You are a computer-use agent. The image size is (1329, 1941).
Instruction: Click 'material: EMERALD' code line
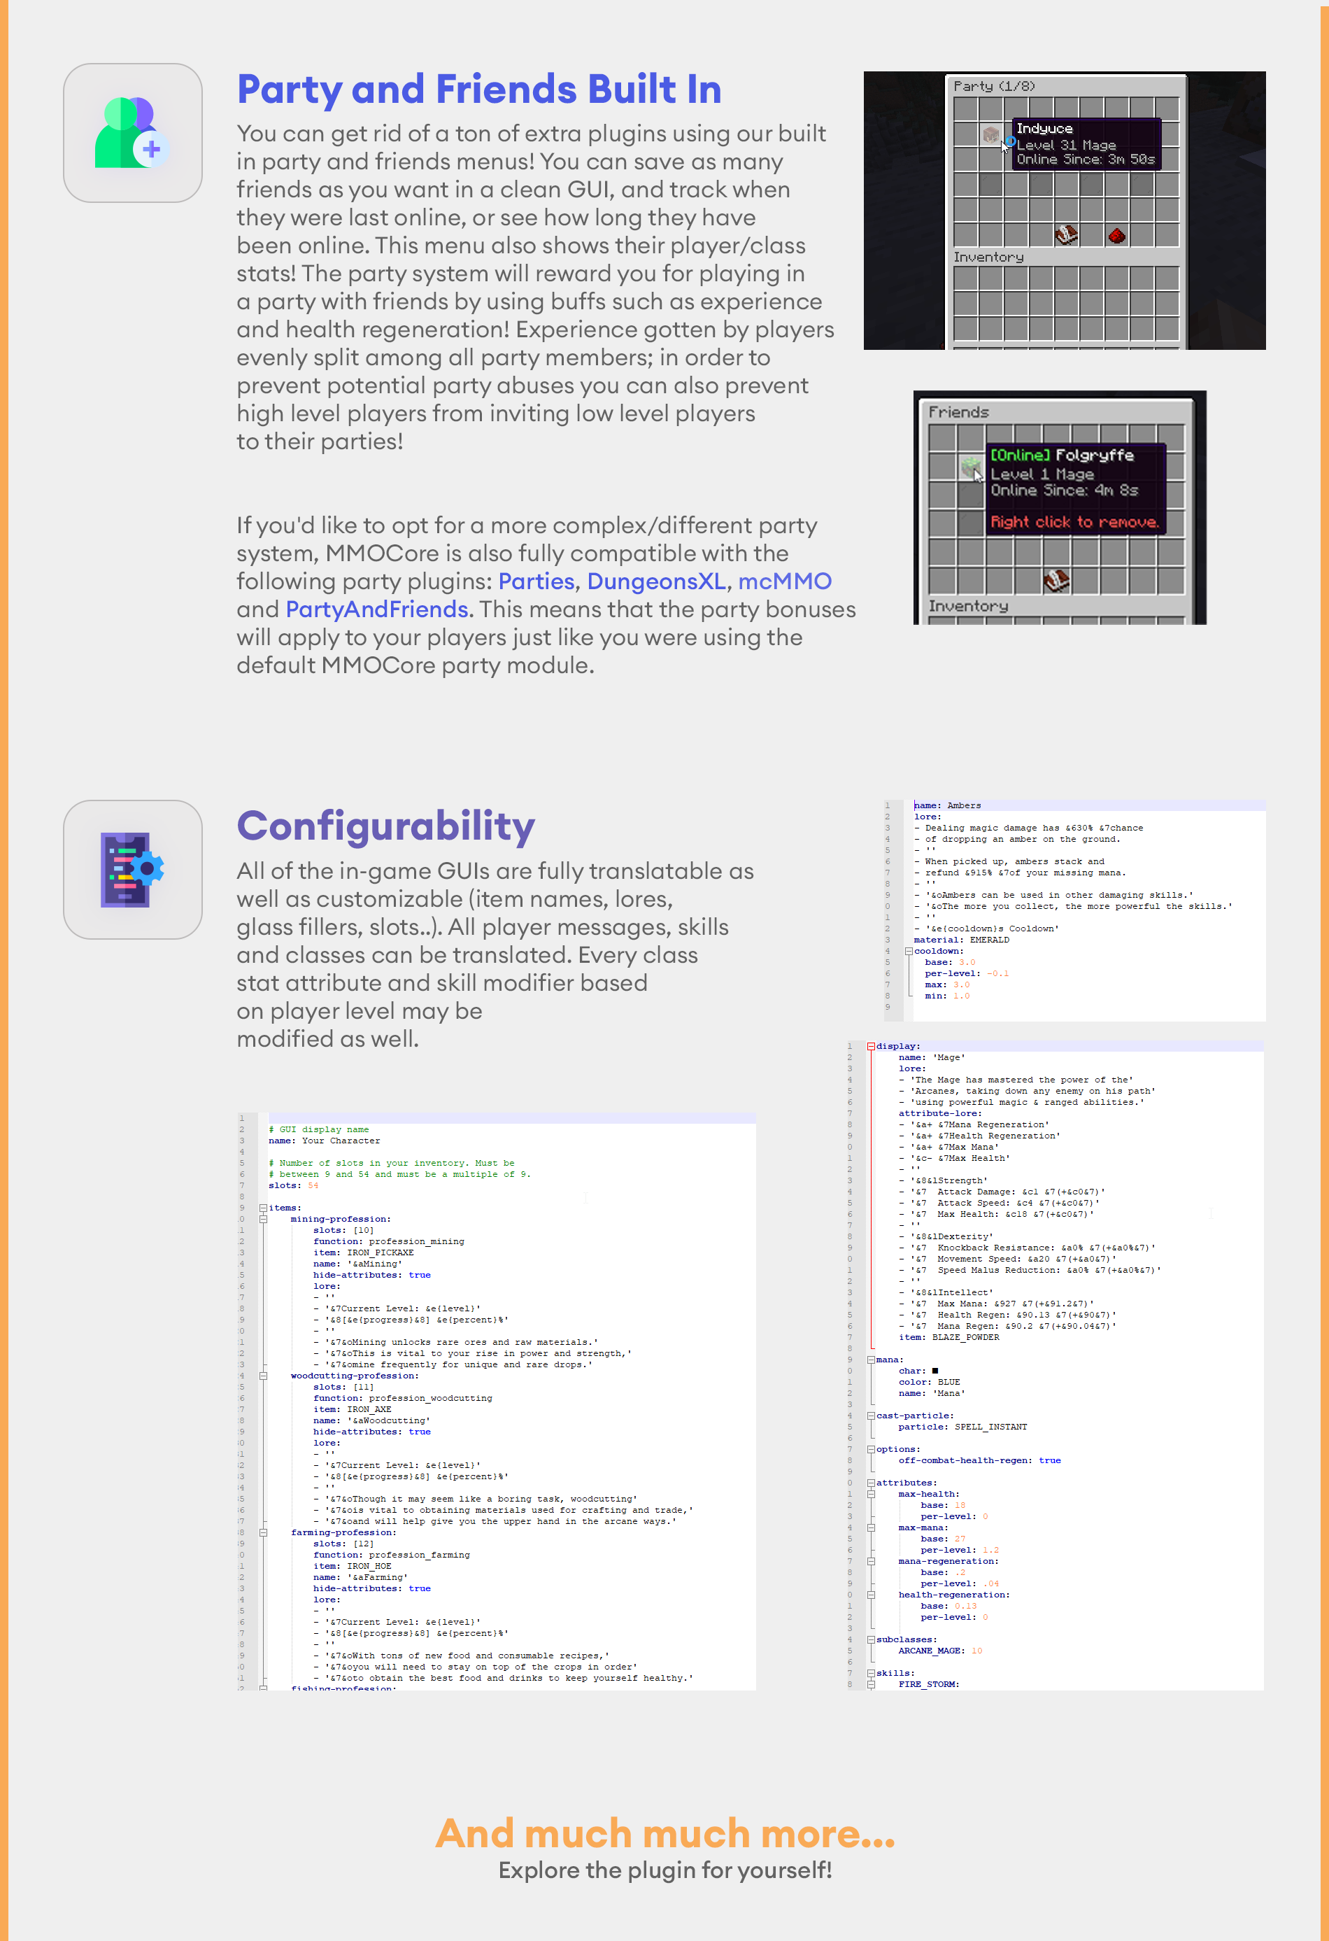pos(962,940)
